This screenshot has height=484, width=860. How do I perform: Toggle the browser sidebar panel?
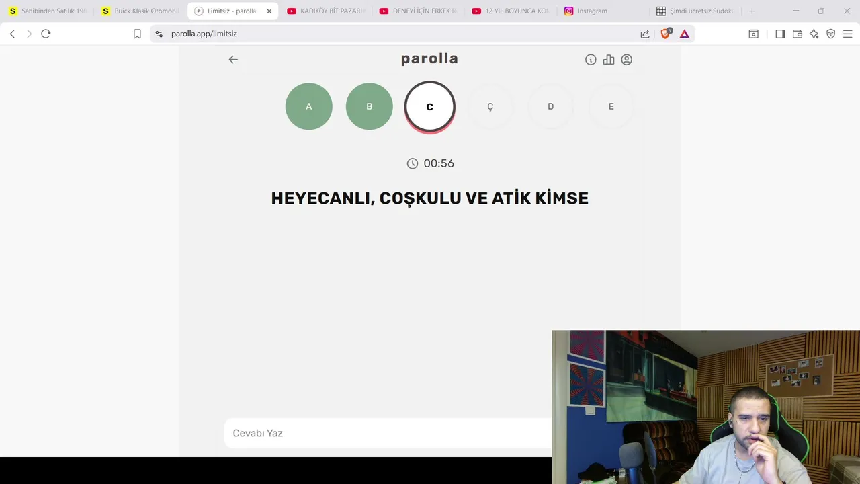pos(780,34)
